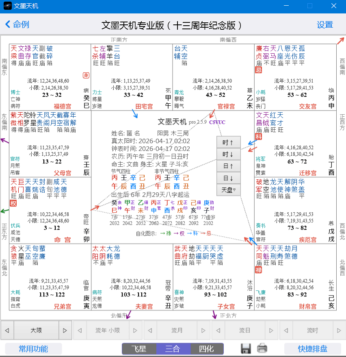Step 大限 forward with right arrow

pos(65,330)
